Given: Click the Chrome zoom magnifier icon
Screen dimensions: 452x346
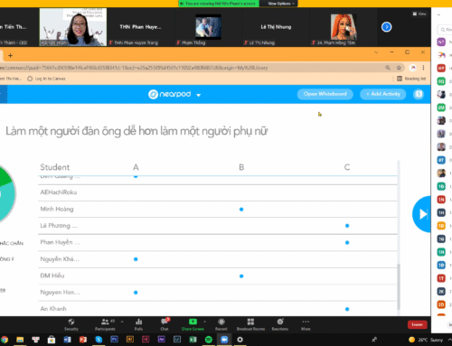Looking at the screenshot, I should [388, 68].
